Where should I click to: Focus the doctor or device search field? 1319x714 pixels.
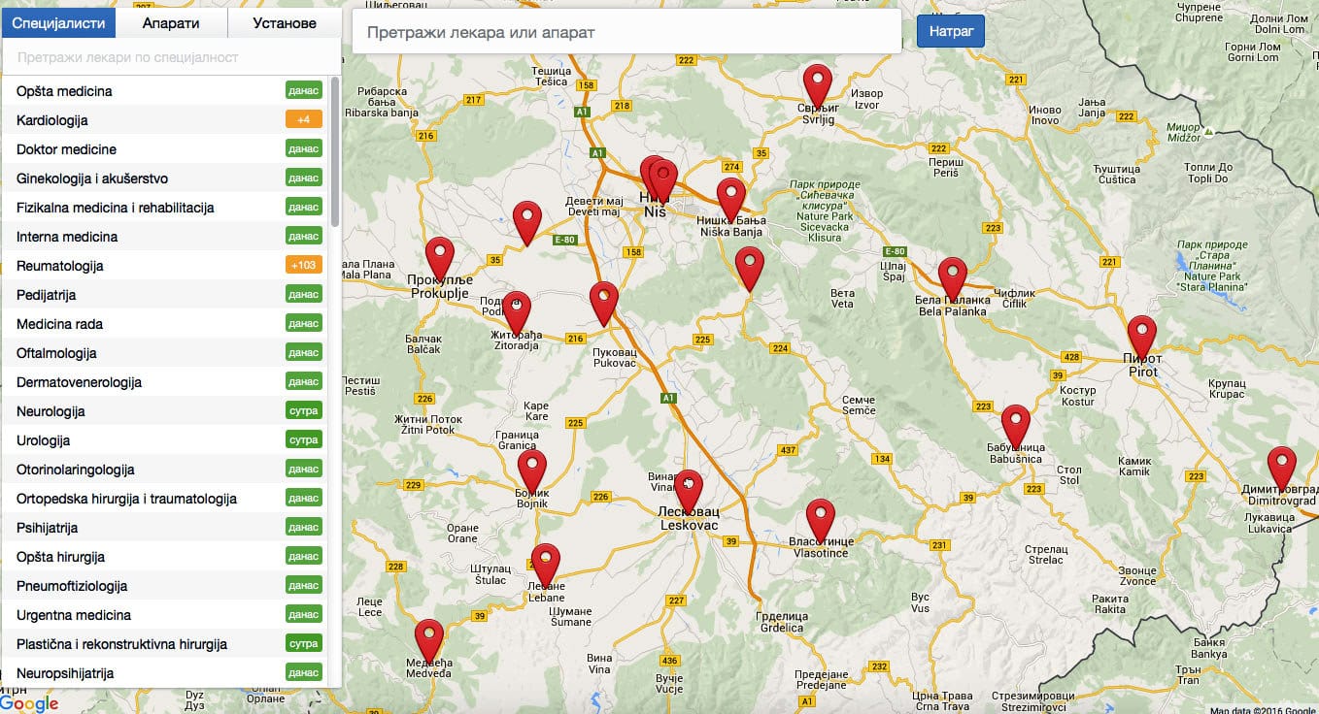click(626, 32)
